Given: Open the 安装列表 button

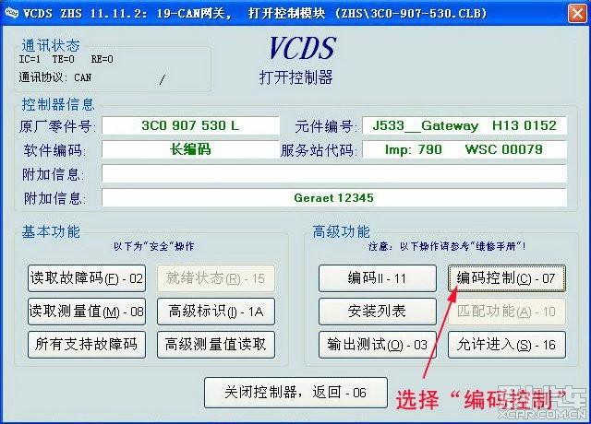Looking at the screenshot, I should 378,312.
